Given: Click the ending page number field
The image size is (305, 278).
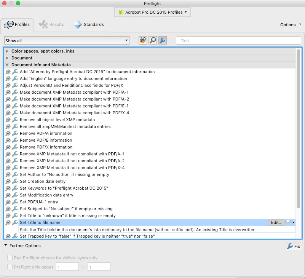Looking at the screenshot, I should click(x=99, y=267).
